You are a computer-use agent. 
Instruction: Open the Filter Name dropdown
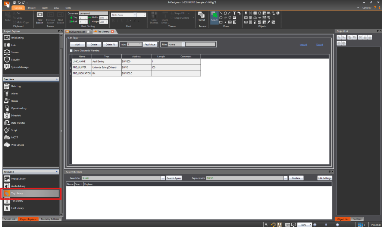click(183, 44)
